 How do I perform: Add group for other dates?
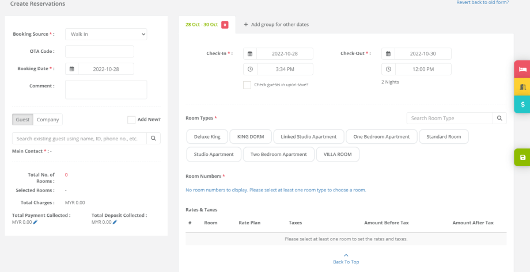pyautogui.click(x=276, y=25)
